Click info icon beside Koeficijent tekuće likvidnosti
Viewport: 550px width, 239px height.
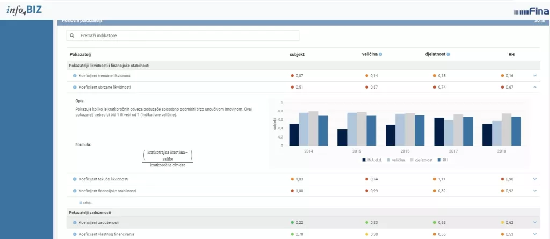pyautogui.click(x=75, y=179)
